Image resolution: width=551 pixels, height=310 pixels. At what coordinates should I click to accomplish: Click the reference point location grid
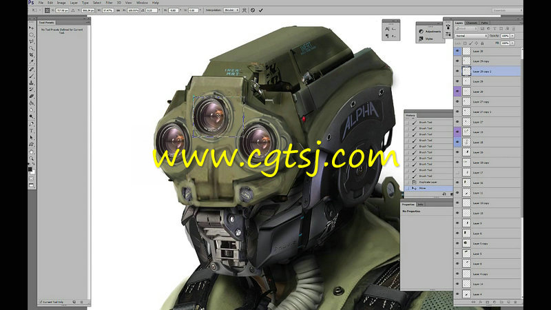[x=47, y=10]
